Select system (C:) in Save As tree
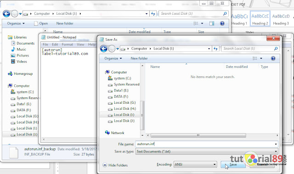 tap(119, 79)
